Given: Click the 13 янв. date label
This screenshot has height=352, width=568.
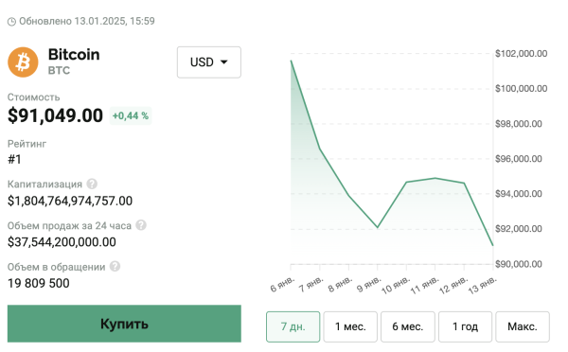Looking at the screenshot, I should coord(482,286).
